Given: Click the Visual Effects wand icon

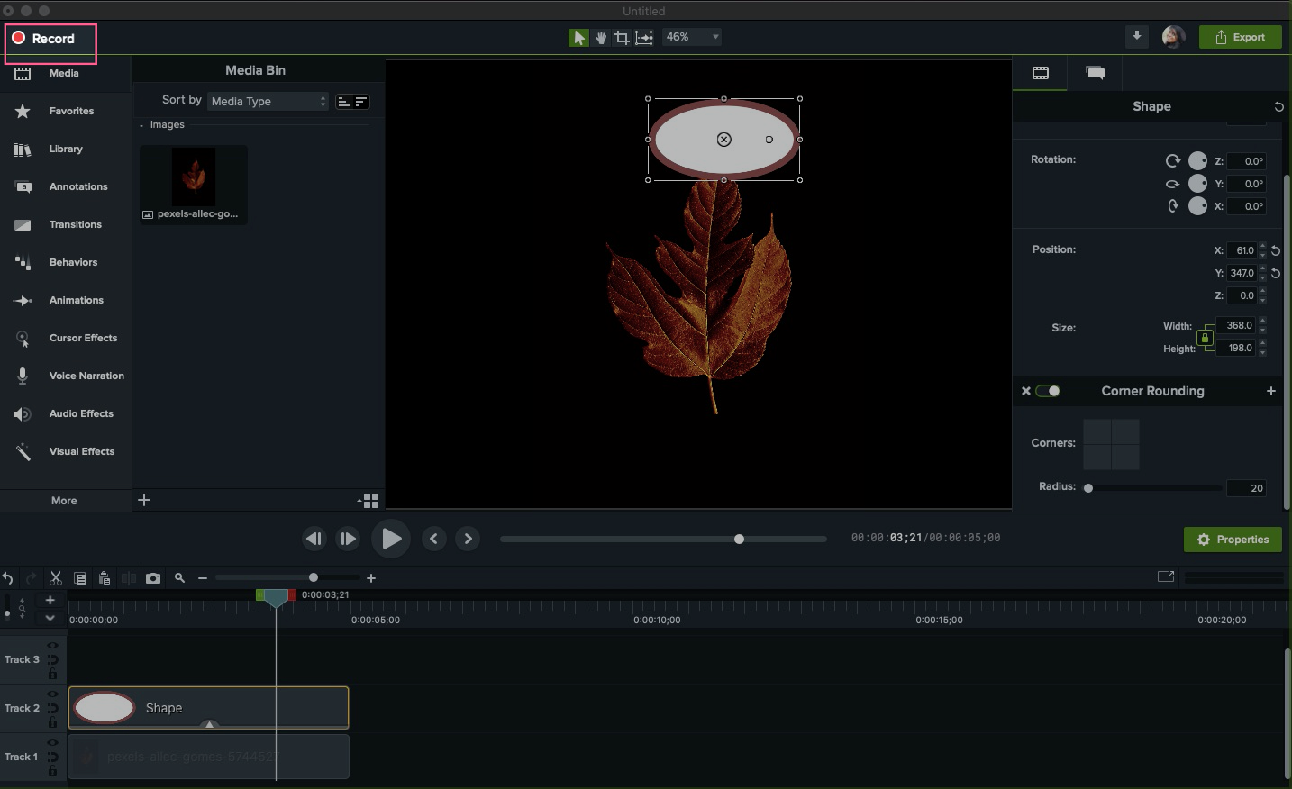Looking at the screenshot, I should pyautogui.click(x=23, y=452).
